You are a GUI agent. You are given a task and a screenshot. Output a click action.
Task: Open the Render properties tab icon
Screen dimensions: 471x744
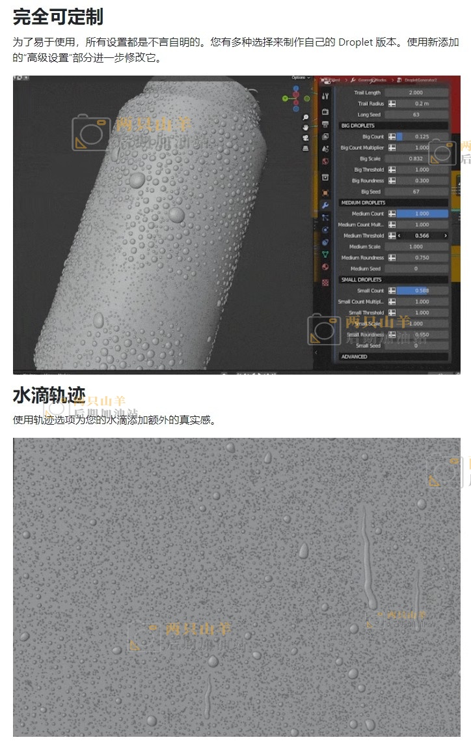(x=325, y=113)
